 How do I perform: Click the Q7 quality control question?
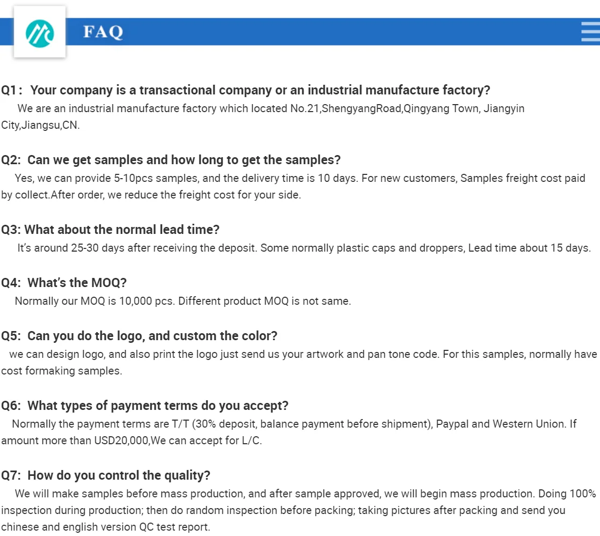(105, 475)
